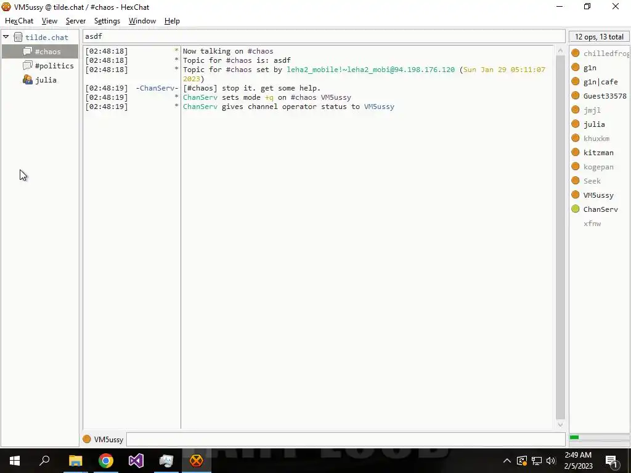This screenshot has height=473, width=631.
Task: Select chilledfrog in the user list
Action: pos(606,54)
